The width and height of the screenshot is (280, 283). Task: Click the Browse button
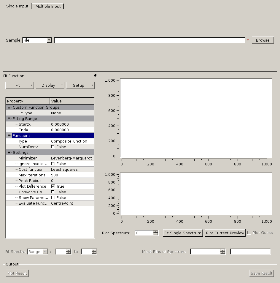point(262,40)
